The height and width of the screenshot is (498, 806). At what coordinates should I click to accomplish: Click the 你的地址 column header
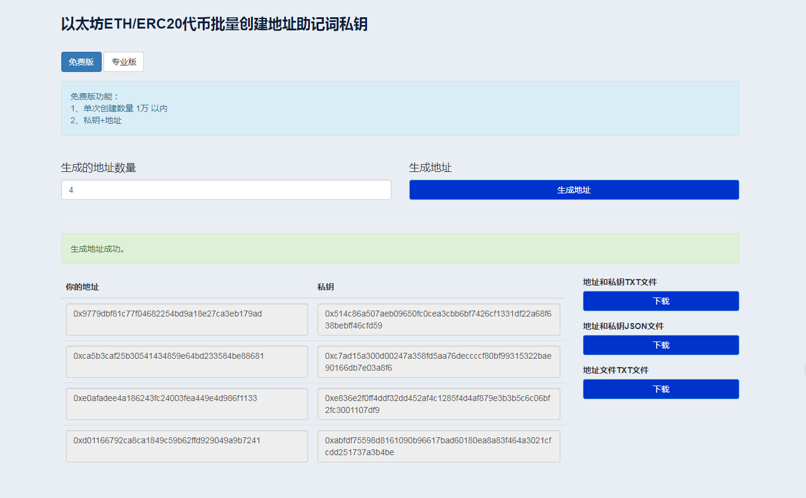click(82, 287)
